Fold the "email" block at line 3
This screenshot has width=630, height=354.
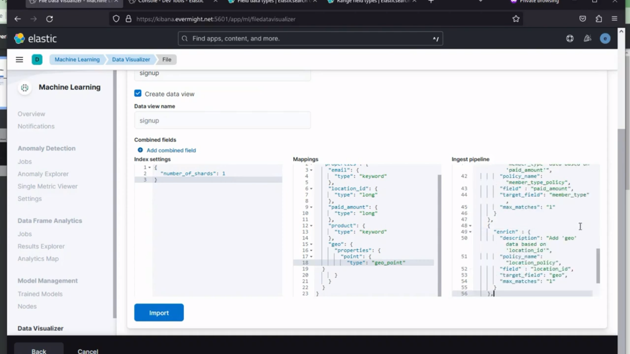[311, 170]
